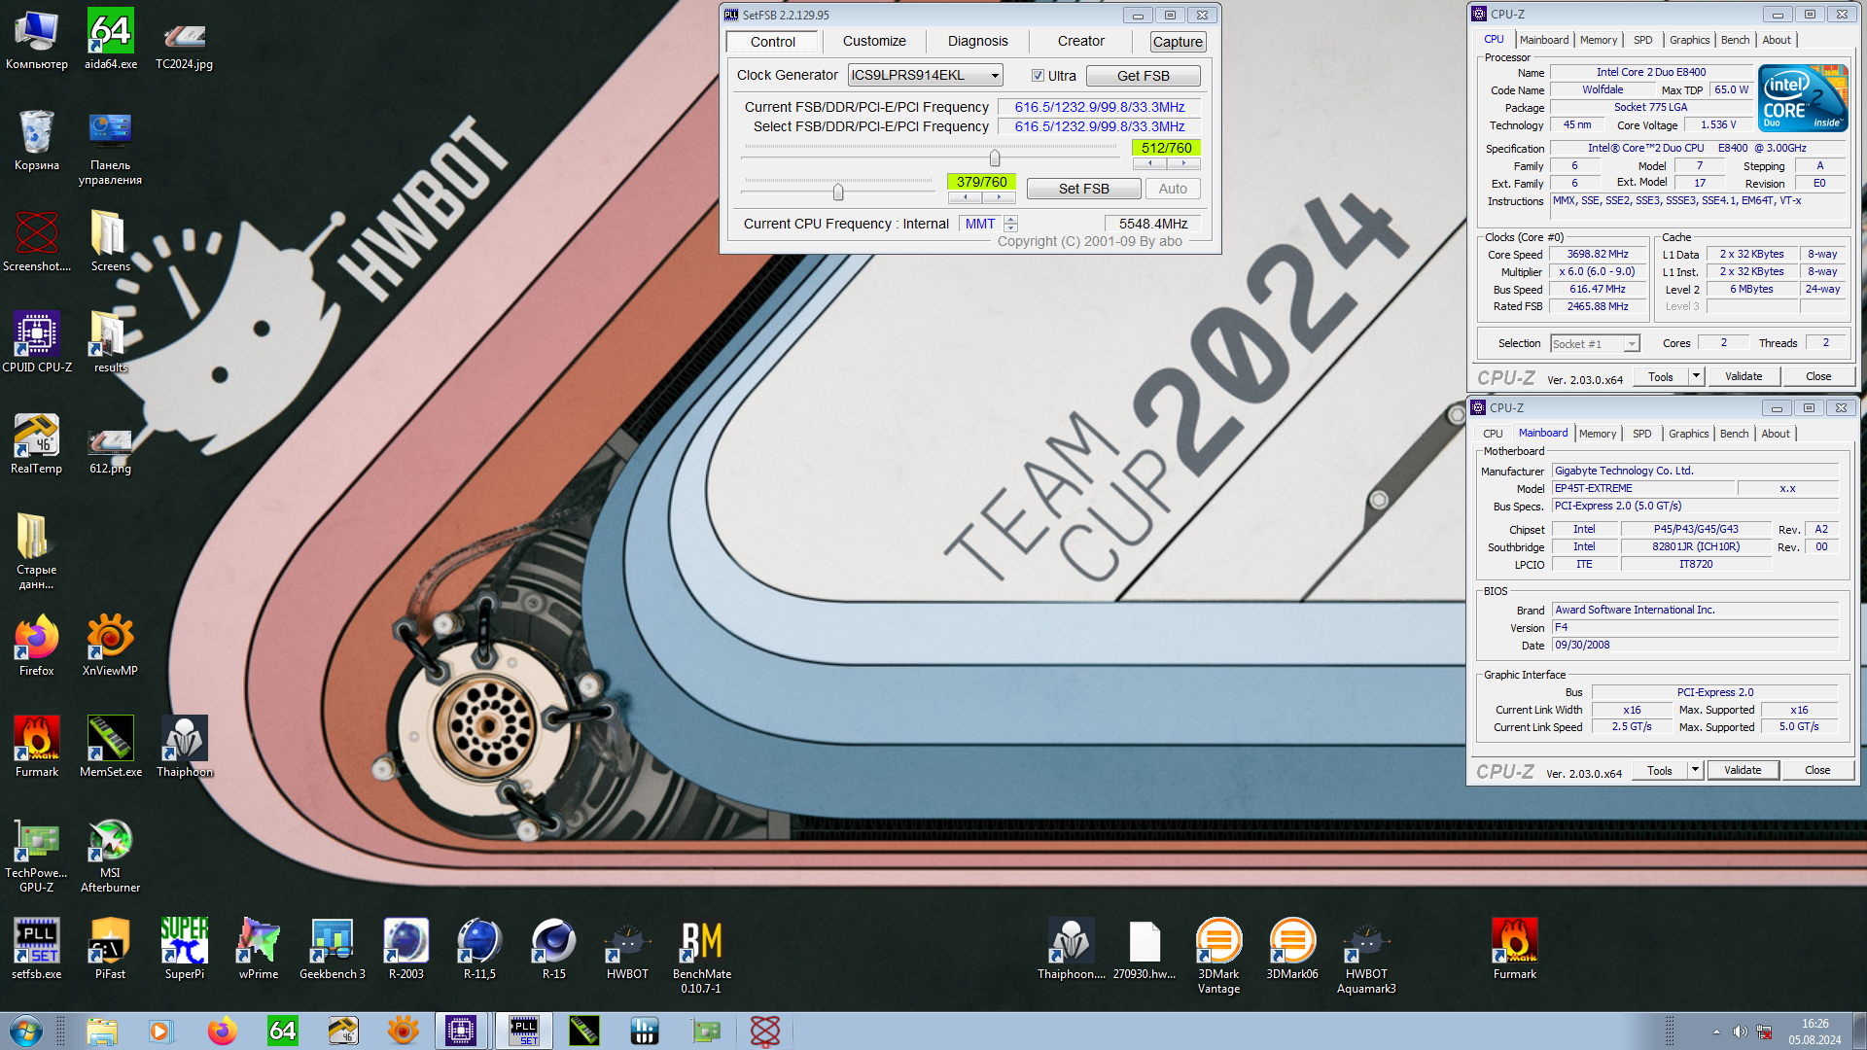Open HWBOT Aquamark3 desktop shortcut

click(x=1366, y=957)
